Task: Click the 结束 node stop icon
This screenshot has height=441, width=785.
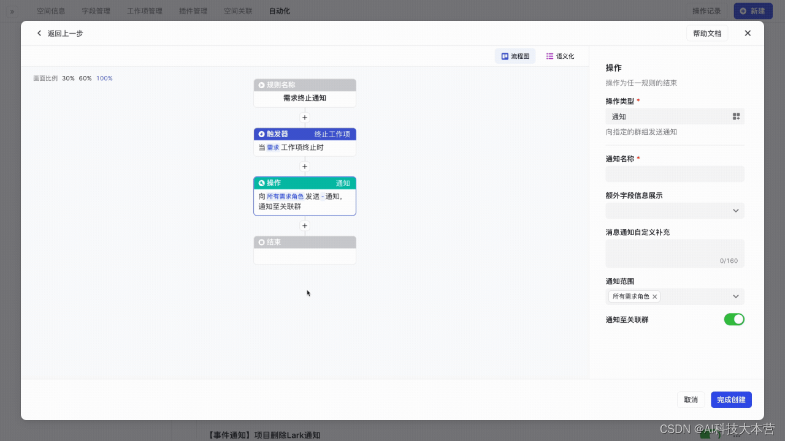Action: [262, 243]
